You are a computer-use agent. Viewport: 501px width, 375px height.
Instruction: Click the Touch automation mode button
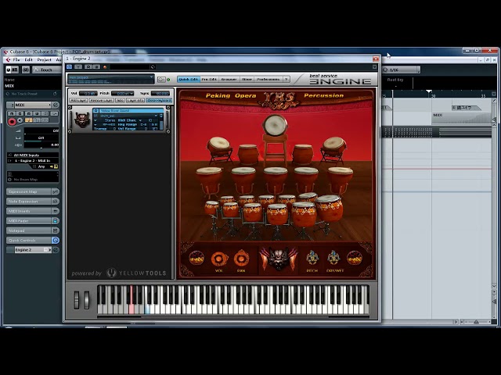click(x=46, y=70)
